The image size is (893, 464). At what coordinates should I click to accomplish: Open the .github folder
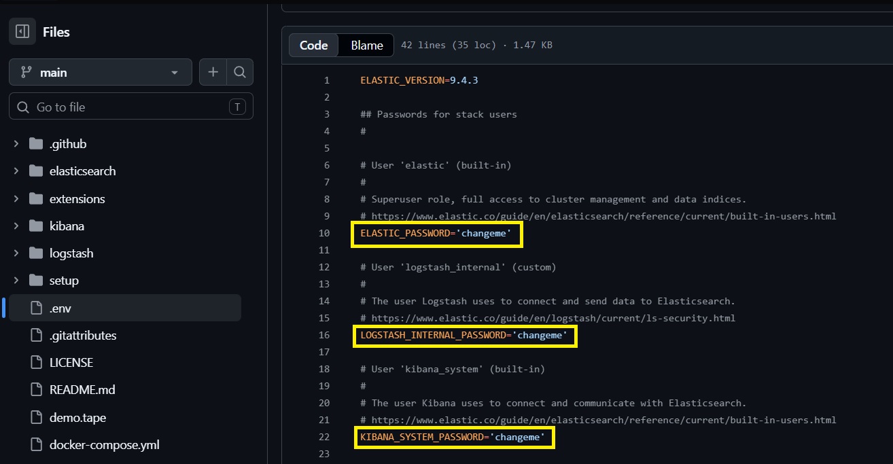[68, 144]
